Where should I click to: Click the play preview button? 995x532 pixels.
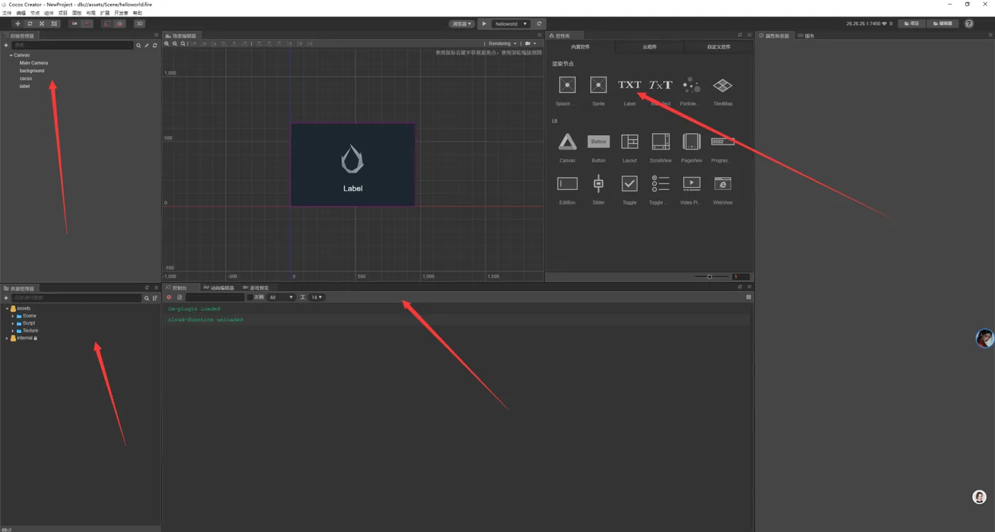pyautogui.click(x=484, y=23)
